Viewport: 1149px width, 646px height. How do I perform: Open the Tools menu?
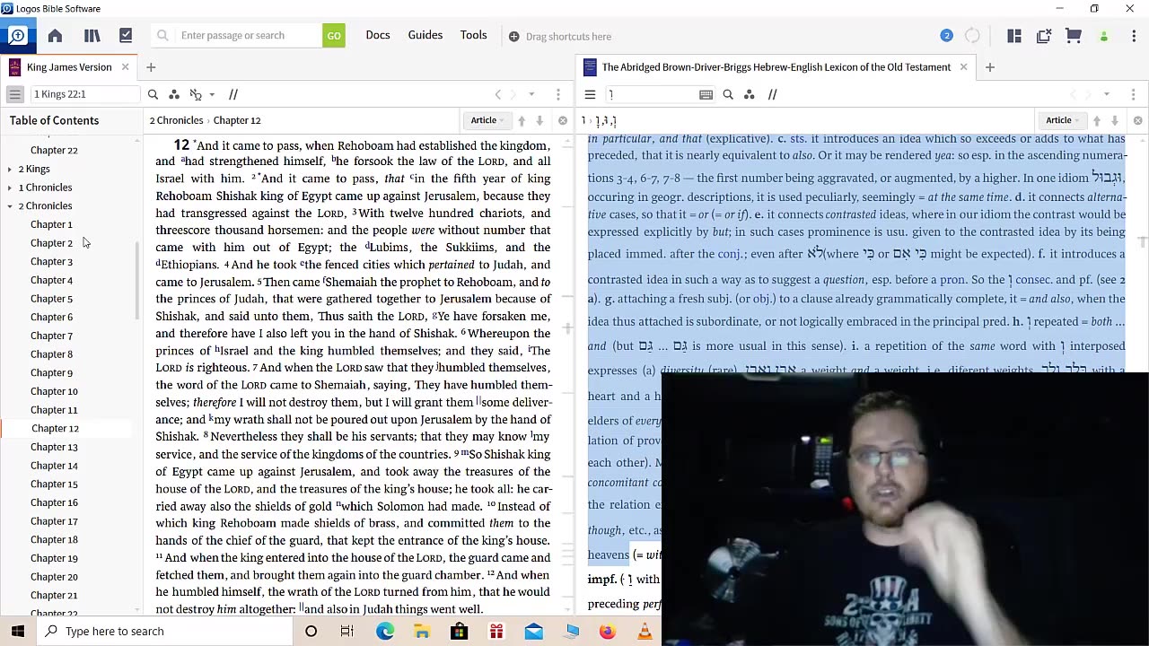(x=474, y=35)
